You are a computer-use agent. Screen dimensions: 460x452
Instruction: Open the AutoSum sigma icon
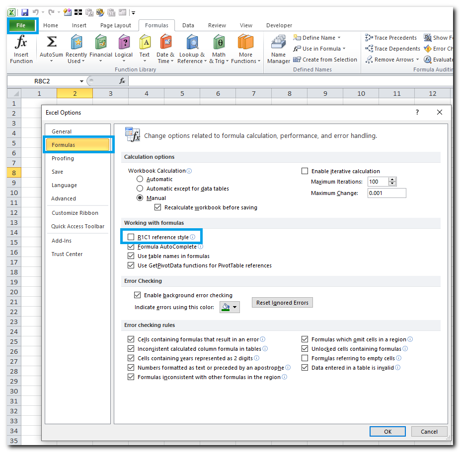[x=51, y=42]
